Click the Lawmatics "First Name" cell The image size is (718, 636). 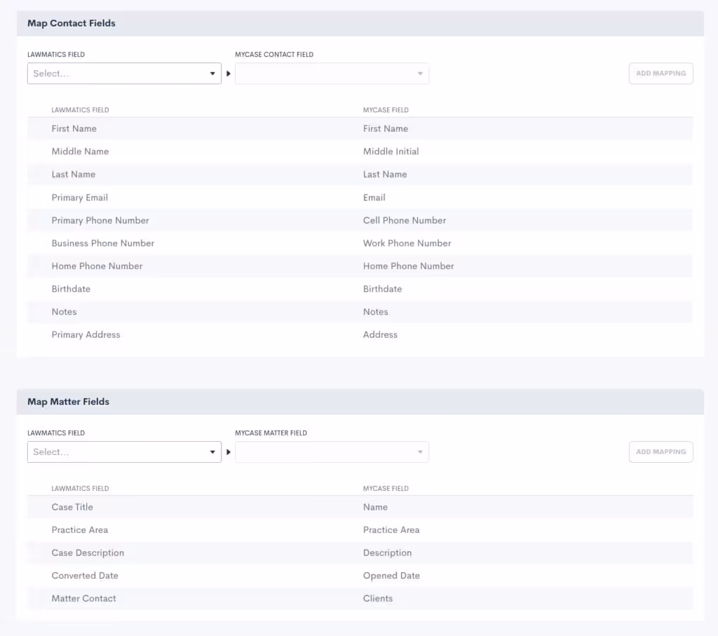click(x=74, y=128)
